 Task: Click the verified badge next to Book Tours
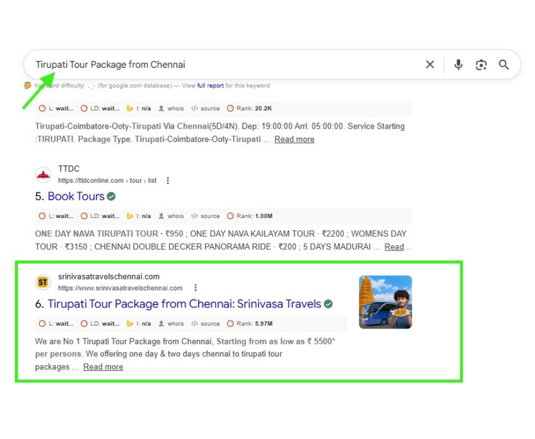[111, 196]
